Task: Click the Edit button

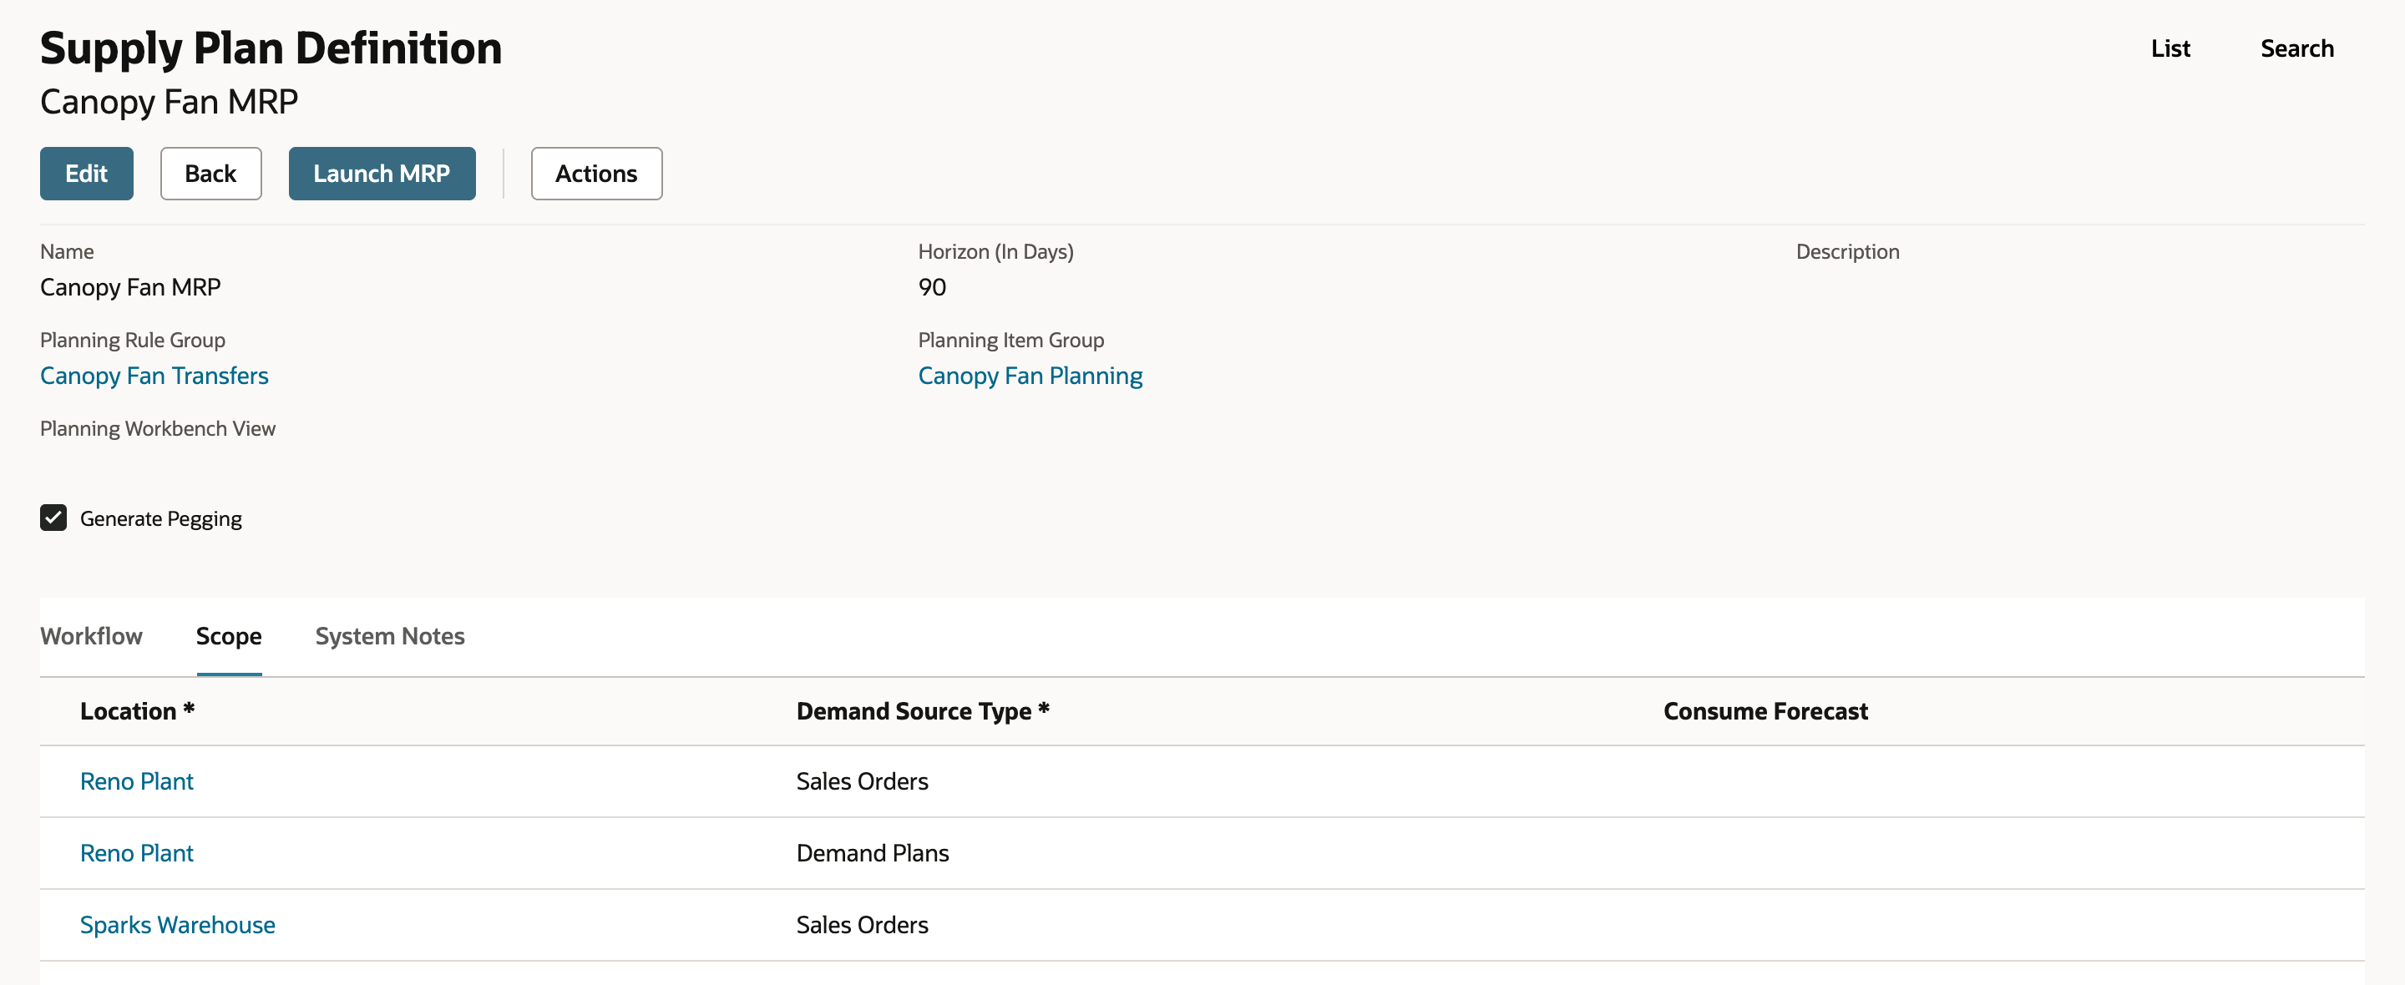Action: 86,174
